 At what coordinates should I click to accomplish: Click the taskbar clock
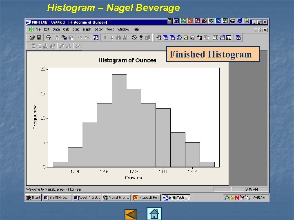pos(259,198)
